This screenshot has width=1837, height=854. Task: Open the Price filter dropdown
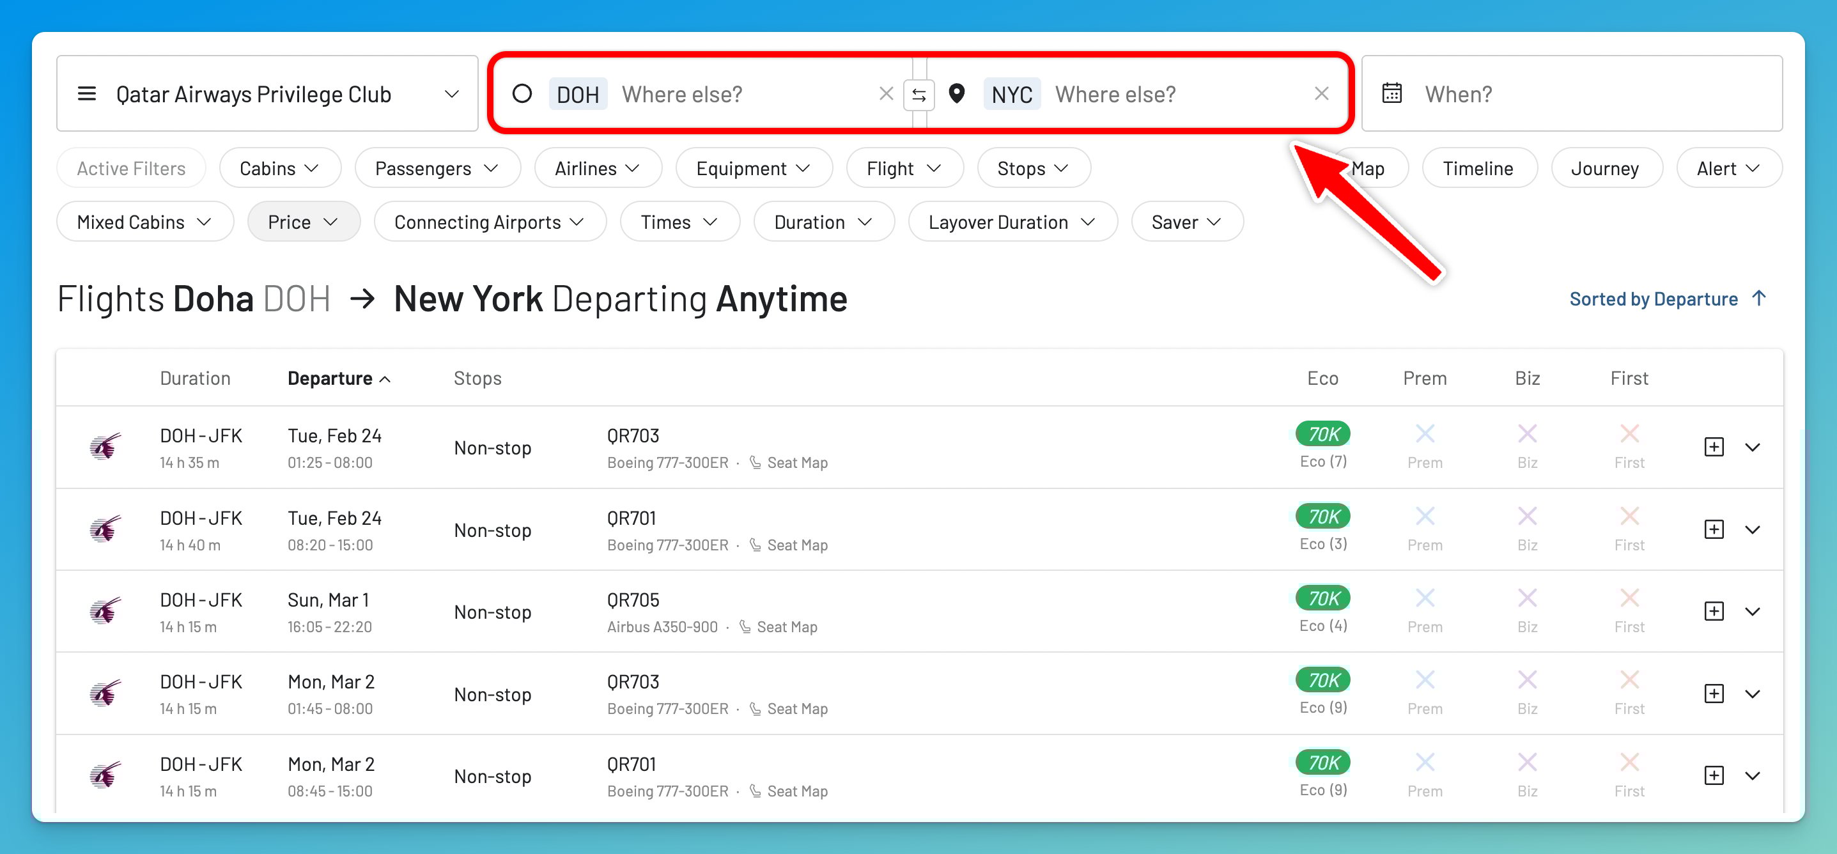coord(303,222)
